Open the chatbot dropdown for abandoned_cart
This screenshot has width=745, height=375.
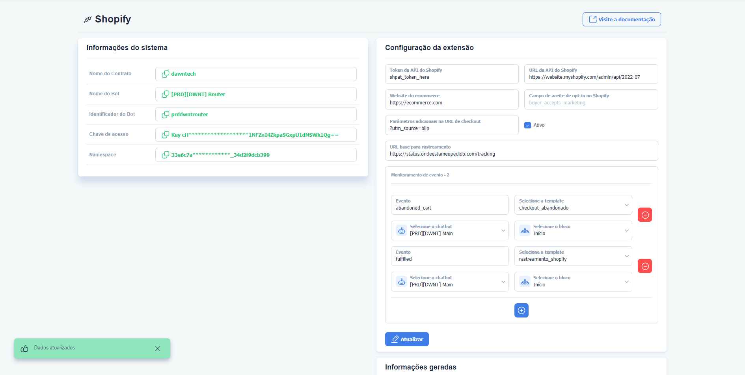(x=450, y=230)
